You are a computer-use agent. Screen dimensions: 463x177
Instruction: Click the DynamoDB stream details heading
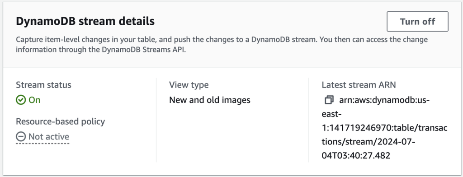85,22
